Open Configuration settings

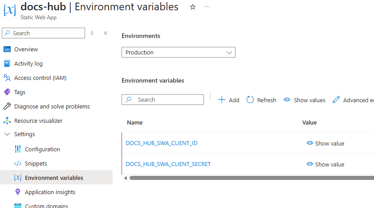pos(42,149)
